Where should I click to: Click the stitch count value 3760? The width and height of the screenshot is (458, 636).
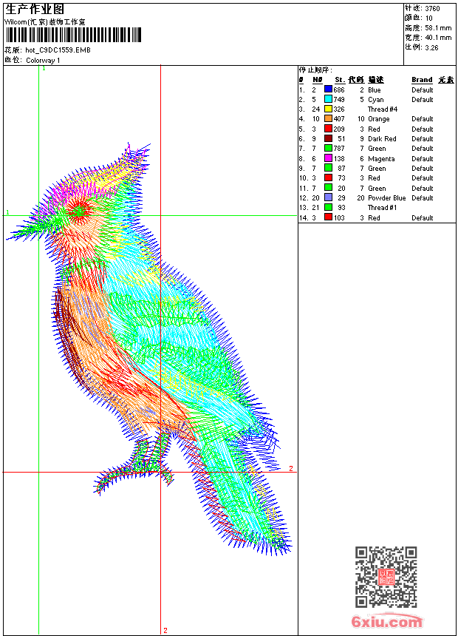pyautogui.click(x=432, y=9)
